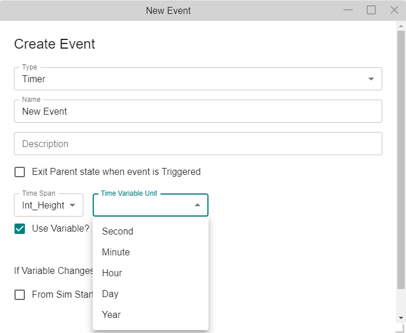
Task: Open the Type dropdown showing Timer
Action: pos(198,79)
